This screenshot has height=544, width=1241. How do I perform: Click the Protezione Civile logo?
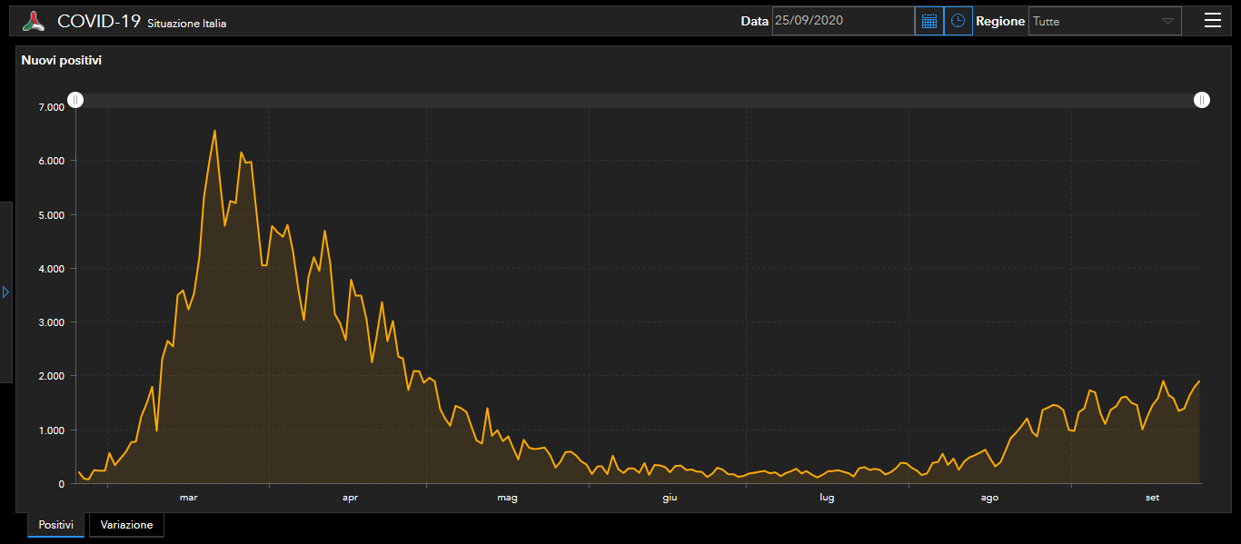click(34, 21)
